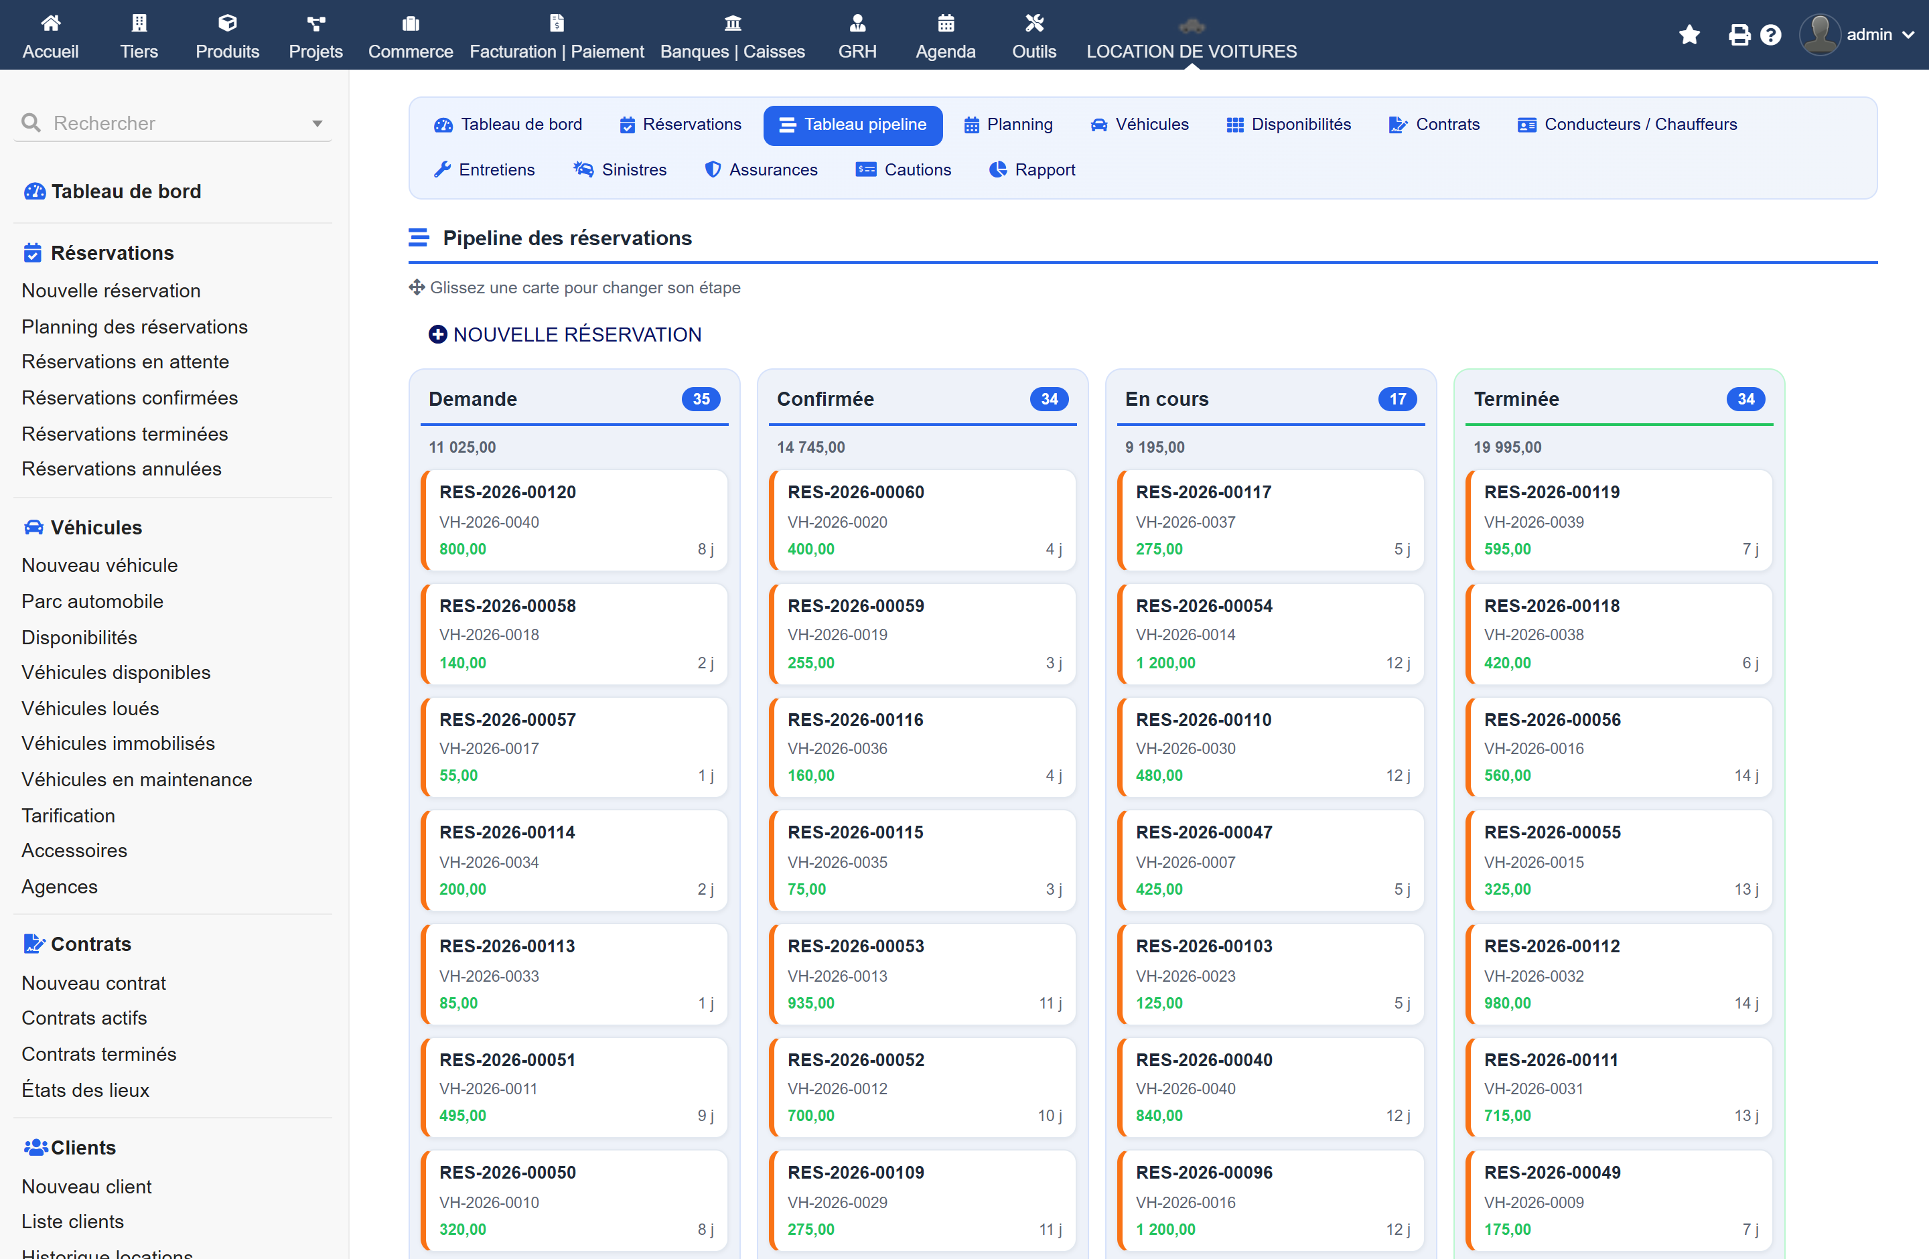Open États des lieux link
Image resolution: width=1929 pixels, height=1259 pixels.
tap(85, 1090)
